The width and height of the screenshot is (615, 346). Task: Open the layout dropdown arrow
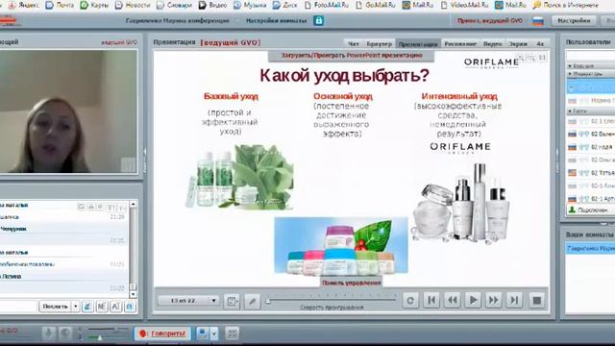(x=213, y=334)
